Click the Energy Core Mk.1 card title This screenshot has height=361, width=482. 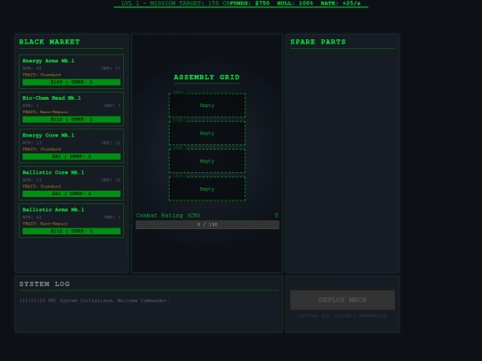click(48, 135)
